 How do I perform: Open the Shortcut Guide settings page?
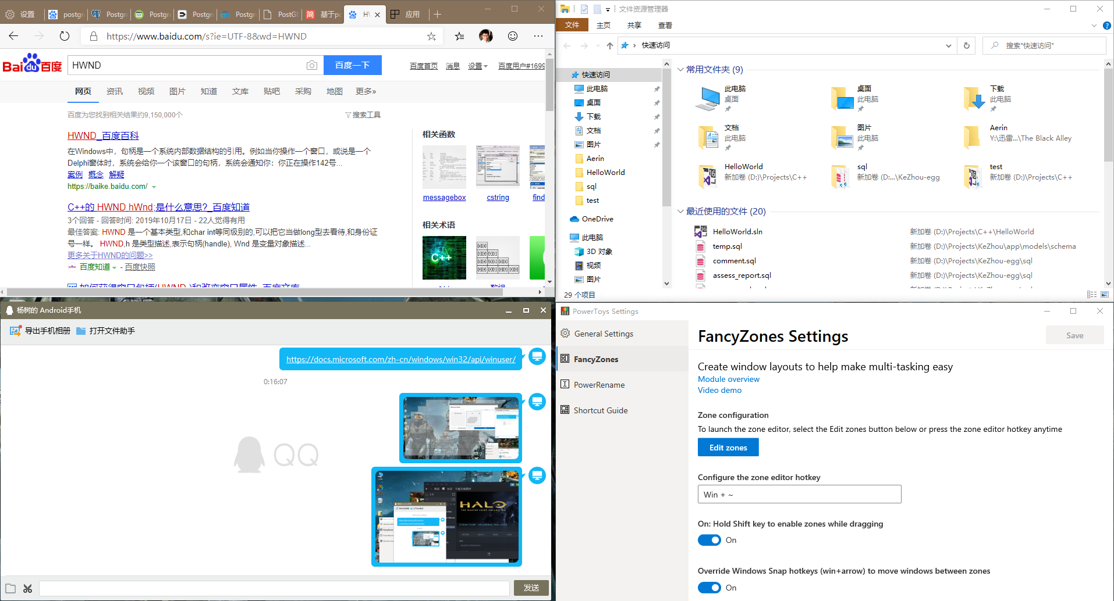click(x=599, y=410)
